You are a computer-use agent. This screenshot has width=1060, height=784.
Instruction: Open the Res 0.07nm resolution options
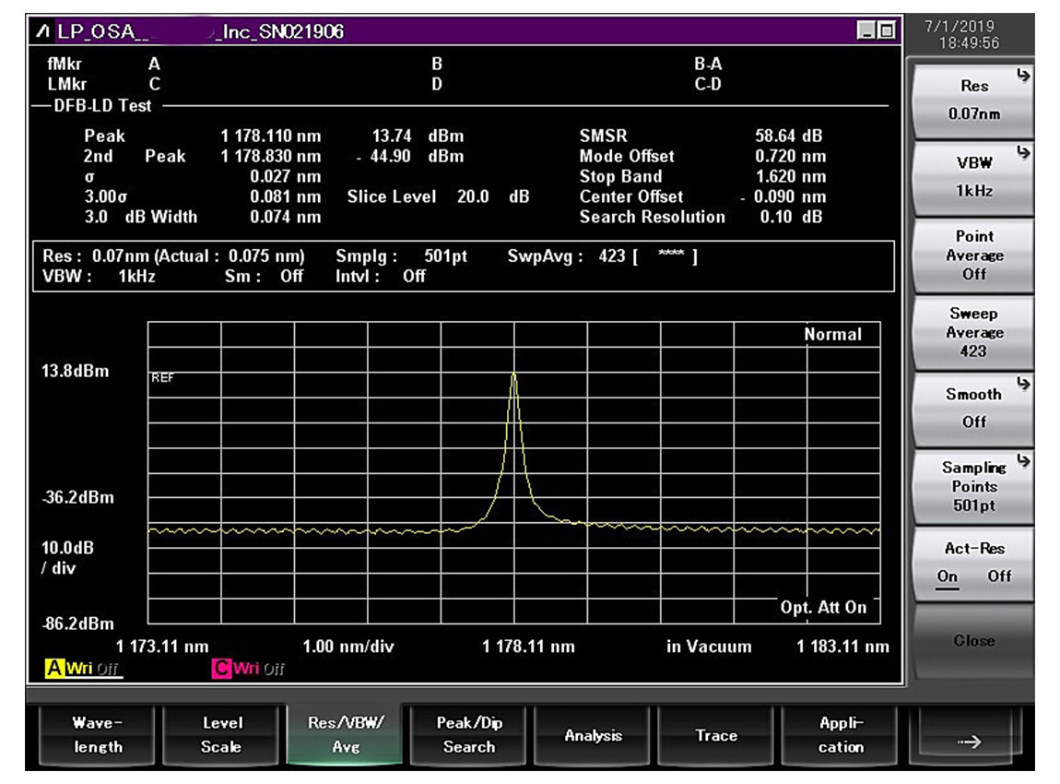(x=973, y=100)
